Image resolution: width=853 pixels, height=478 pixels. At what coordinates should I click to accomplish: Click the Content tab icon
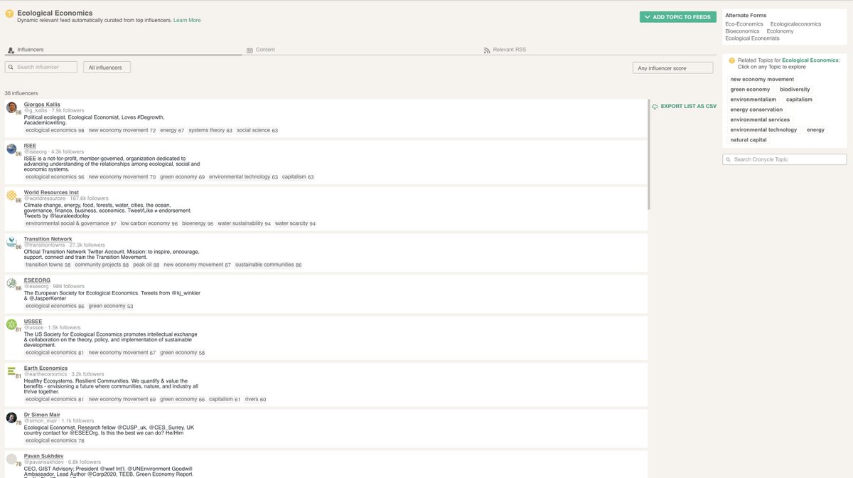[250, 50]
